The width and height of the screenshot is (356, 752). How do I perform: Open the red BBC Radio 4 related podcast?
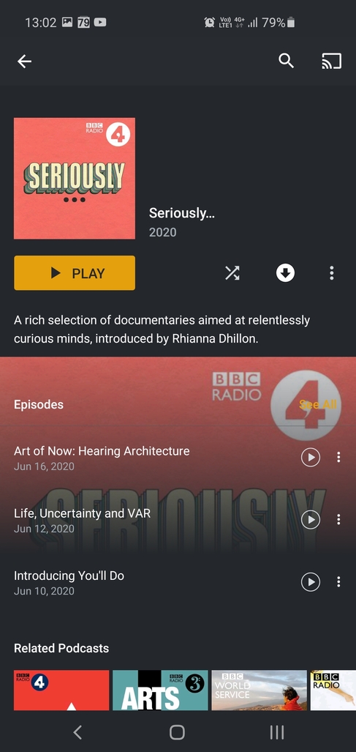61,690
